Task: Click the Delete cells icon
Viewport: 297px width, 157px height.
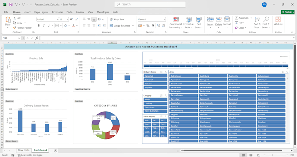Action: click(218, 19)
